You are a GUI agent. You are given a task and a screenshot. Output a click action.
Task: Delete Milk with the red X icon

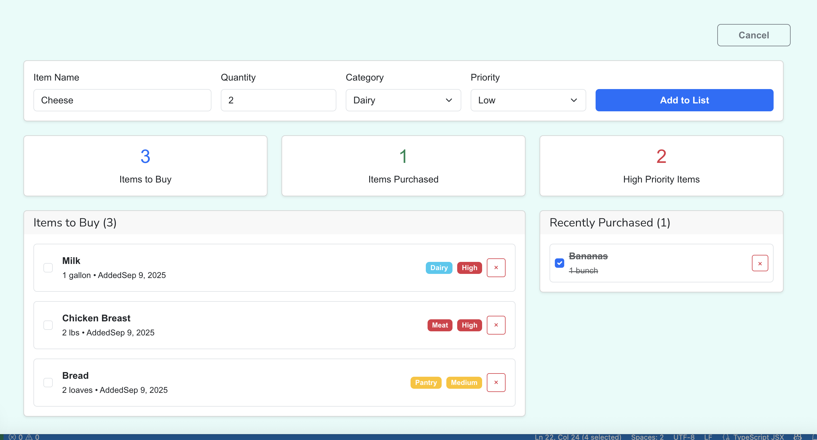[x=496, y=268]
